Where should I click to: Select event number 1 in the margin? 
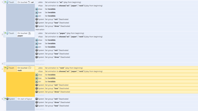[2, 2]
